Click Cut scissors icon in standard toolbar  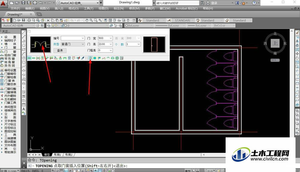point(48,20)
